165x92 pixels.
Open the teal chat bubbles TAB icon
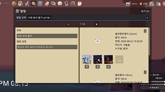(53, 4)
